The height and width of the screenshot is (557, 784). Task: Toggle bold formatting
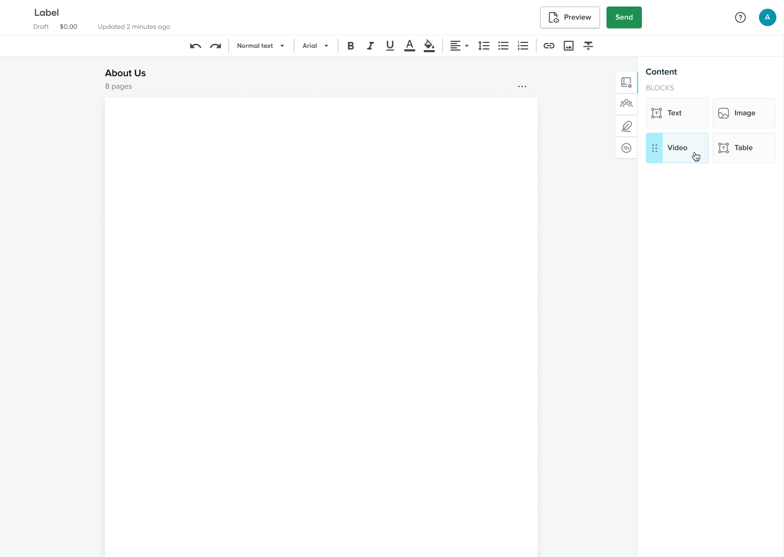351,46
